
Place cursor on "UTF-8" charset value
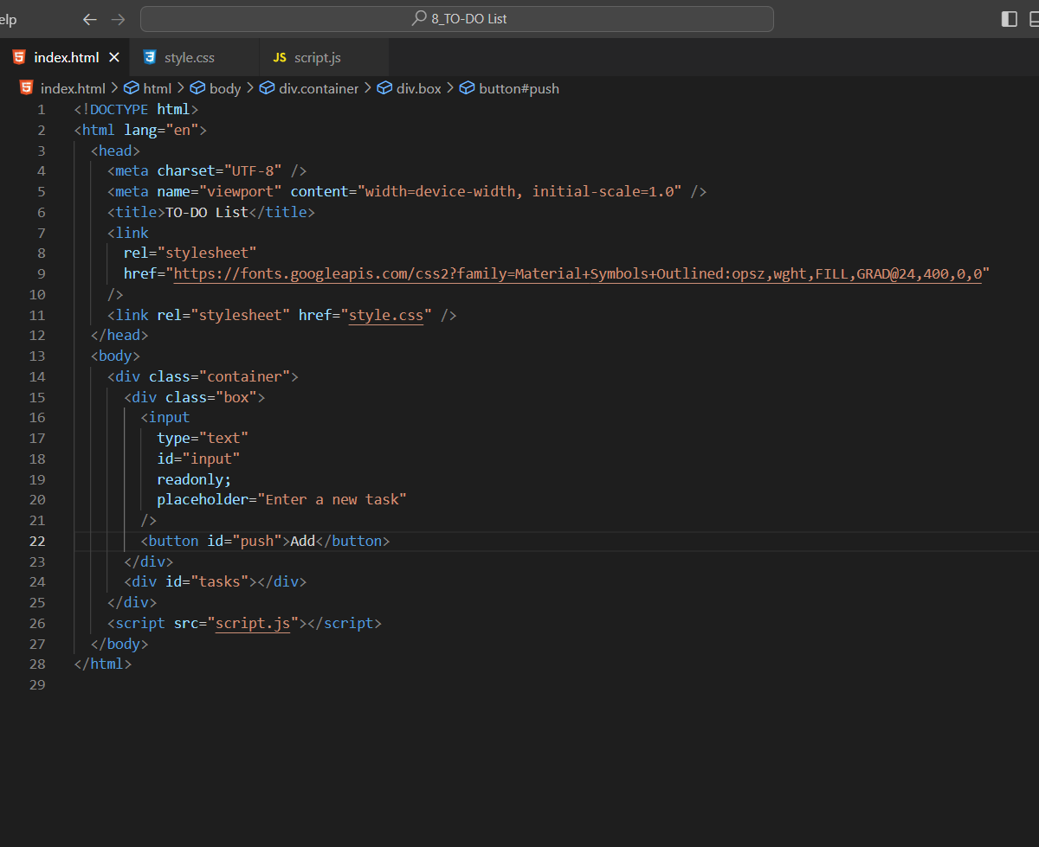tap(253, 170)
